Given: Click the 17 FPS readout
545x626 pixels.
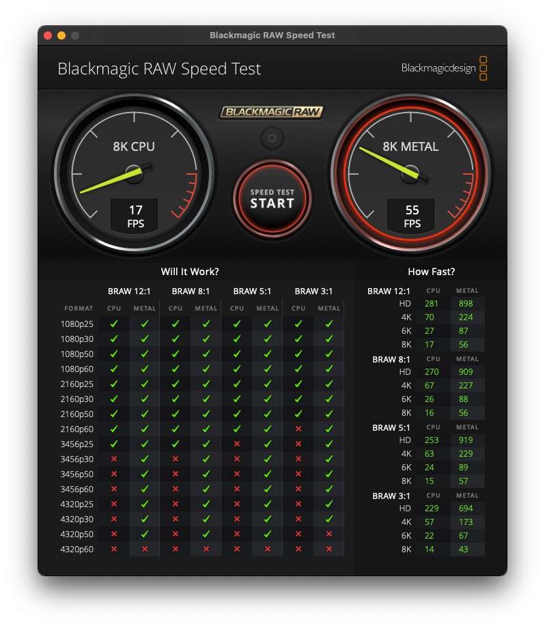Looking at the screenshot, I should (135, 216).
